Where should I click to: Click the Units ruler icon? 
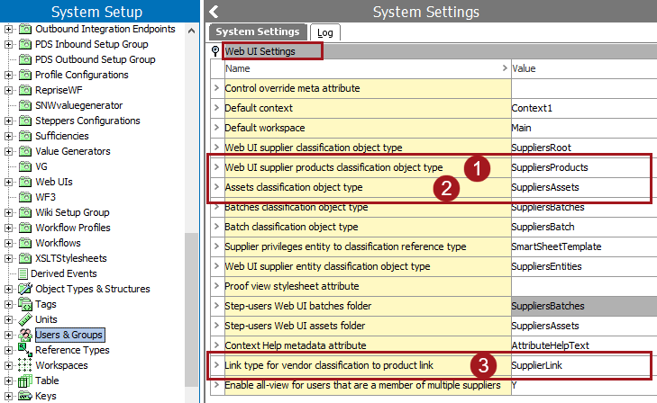point(24,319)
